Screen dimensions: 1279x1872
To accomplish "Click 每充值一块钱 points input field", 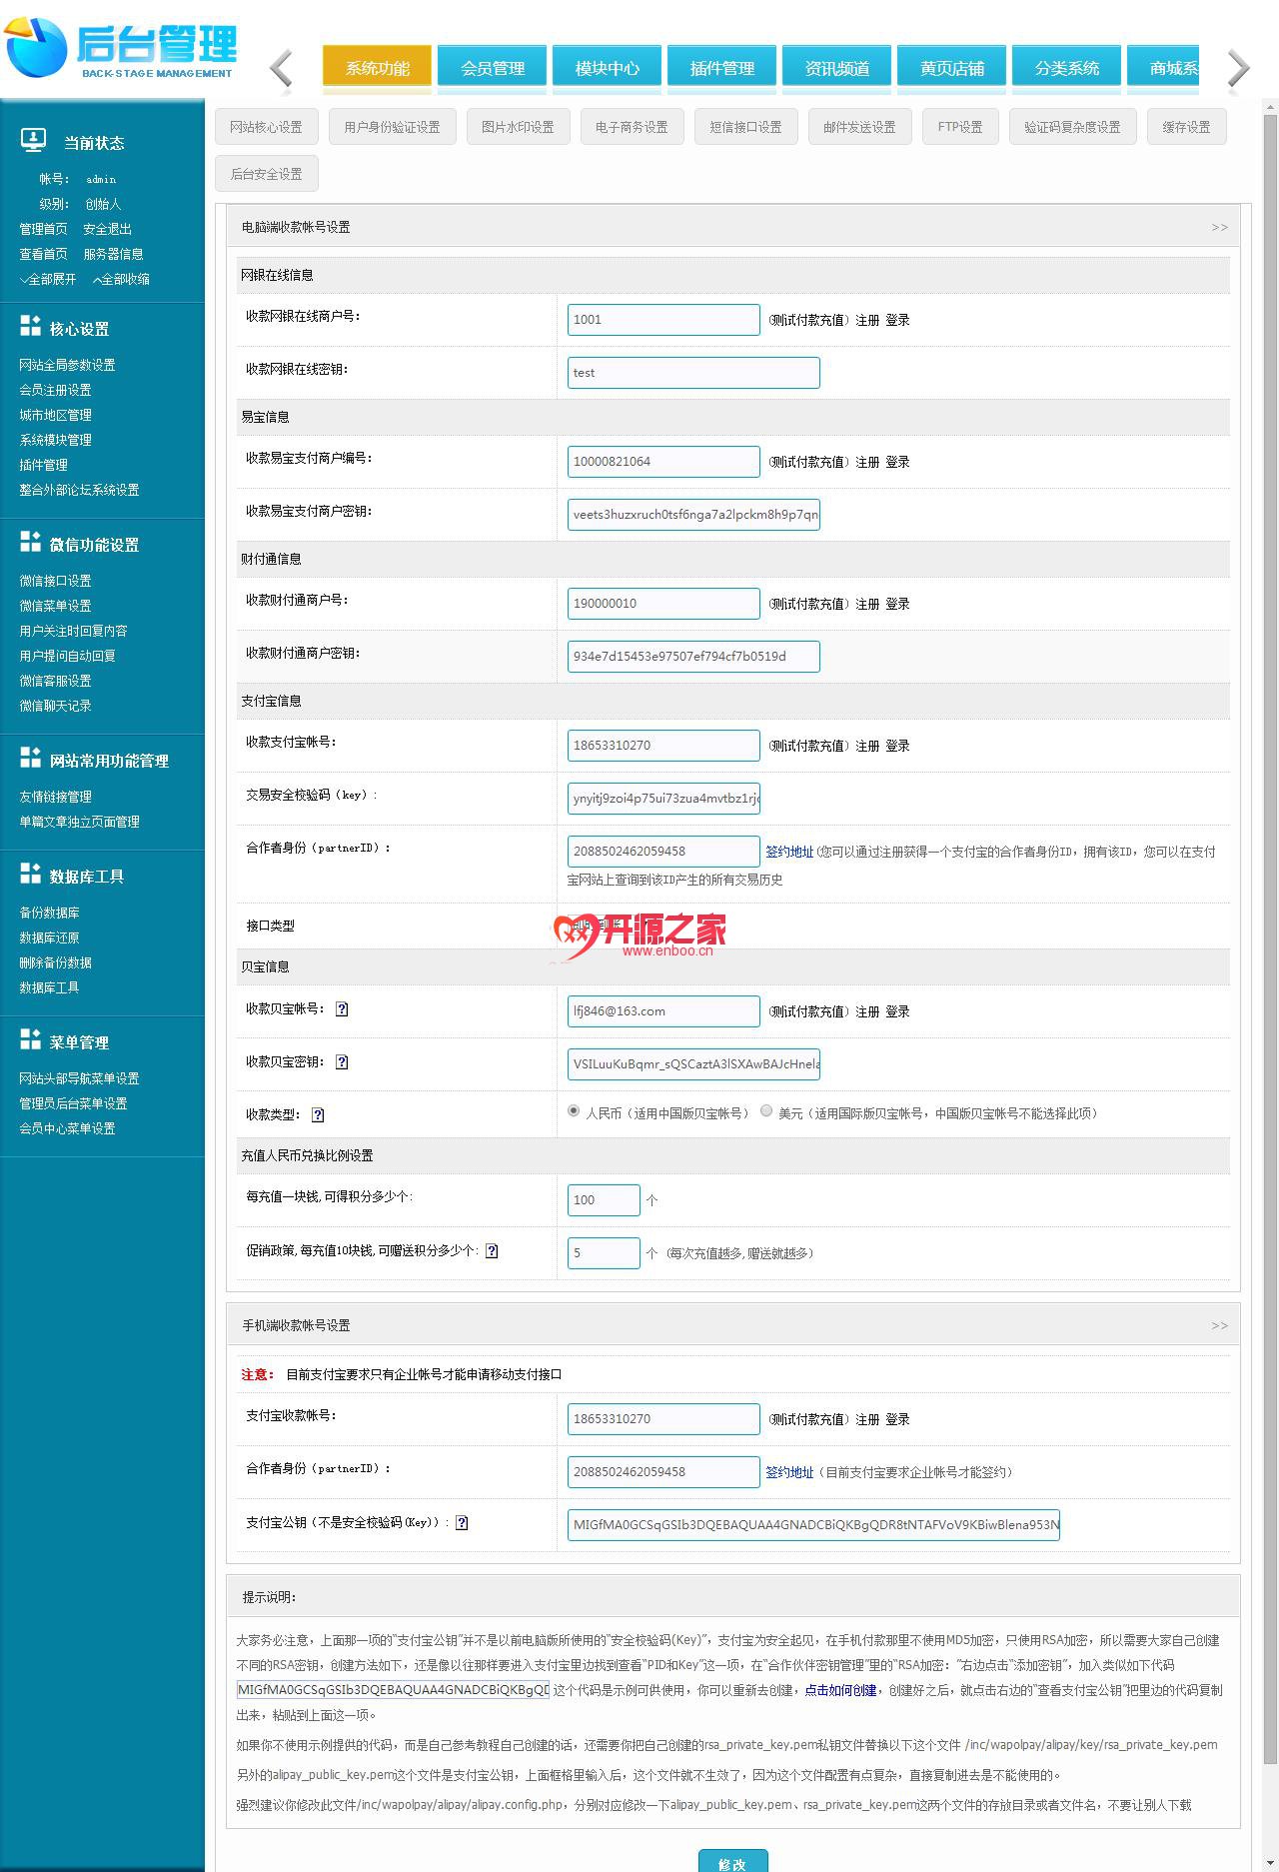I will (604, 1200).
